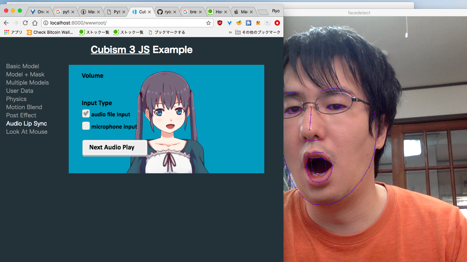Close the ryo GitHub tab
This screenshot has width=467, height=262.
(x=175, y=12)
